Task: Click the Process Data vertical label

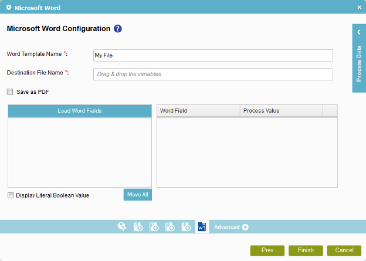Action: click(x=359, y=64)
